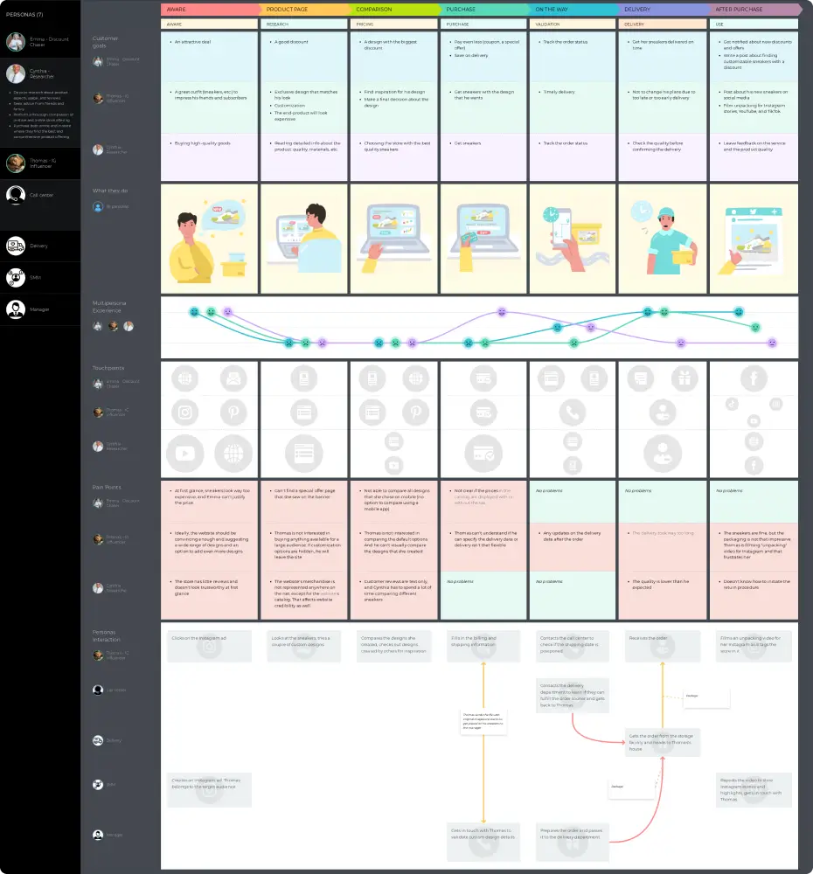Viewport: 813px width, 874px height.
Task: Click the gift icon in DELIVERY touchpoints
Action: (x=684, y=378)
